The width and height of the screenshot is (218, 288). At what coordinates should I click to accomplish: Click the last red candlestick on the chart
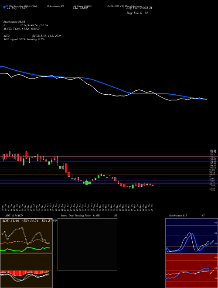coord(153,185)
